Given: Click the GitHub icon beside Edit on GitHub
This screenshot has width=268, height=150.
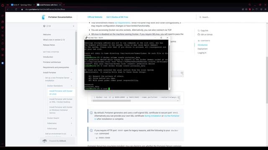Looking at the screenshot, I should (x=198, y=35).
